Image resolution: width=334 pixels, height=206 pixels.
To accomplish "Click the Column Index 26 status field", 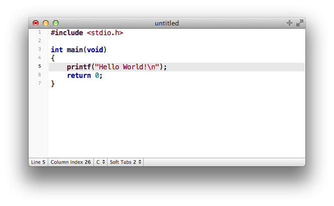I will pos(71,162).
